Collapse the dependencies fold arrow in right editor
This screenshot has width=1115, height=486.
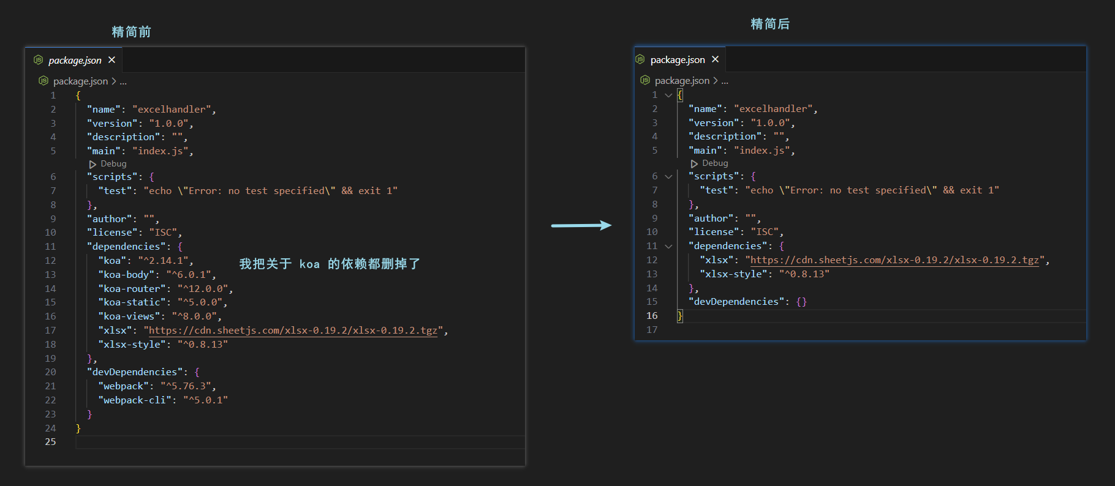point(668,246)
